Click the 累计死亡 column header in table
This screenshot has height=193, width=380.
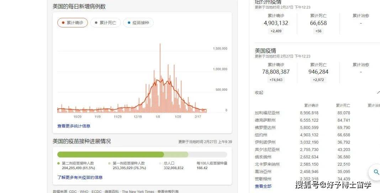pos(343,105)
